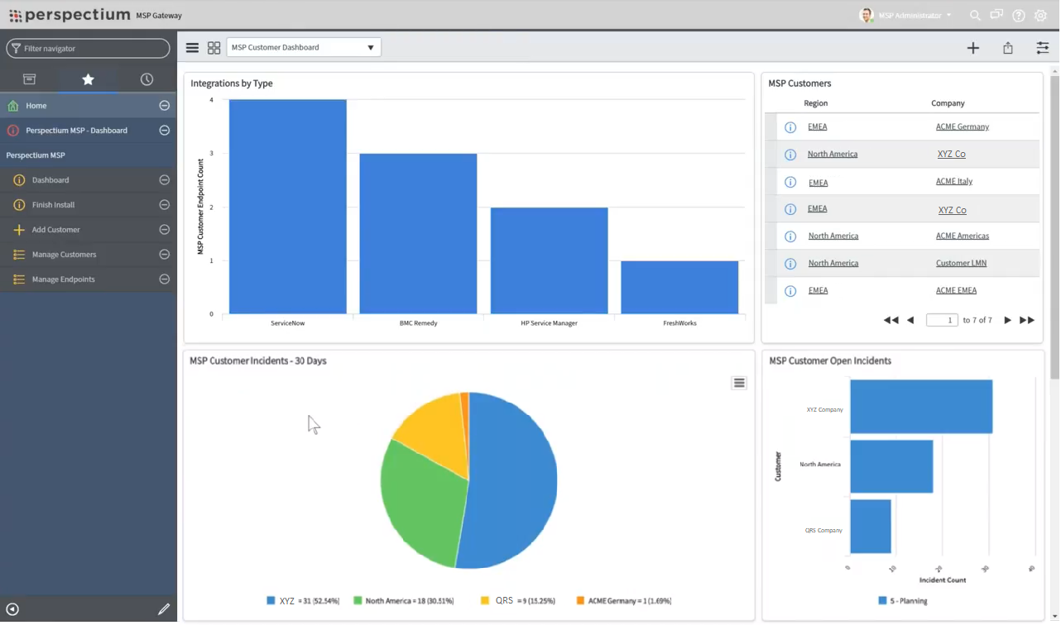Open the global search magnifier icon
The width and height of the screenshot is (1061, 625).
[x=975, y=16]
